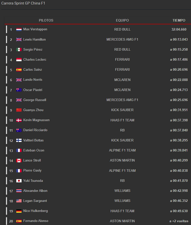Select driver name George Russell
The height and width of the screenshot is (225, 191).
(35, 100)
